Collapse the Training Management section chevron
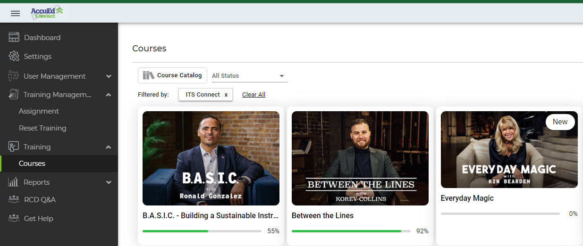 [109, 95]
